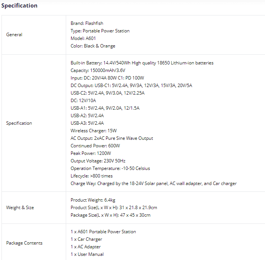Select the Capacity: 150000mAh/3.6V line
Image resolution: width=265 pixels, height=260 pixels.
point(98,70)
